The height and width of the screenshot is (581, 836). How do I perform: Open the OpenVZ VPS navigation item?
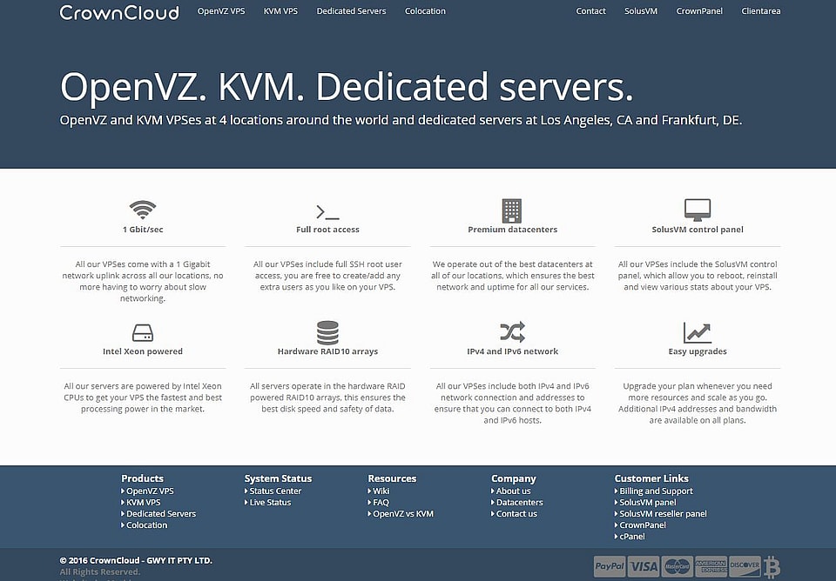pyautogui.click(x=221, y=11)
